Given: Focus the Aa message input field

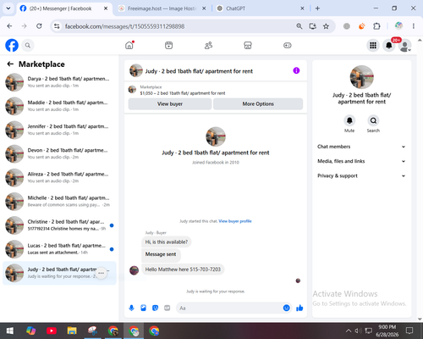Looking at the screenshot, I should coord(229,308).
